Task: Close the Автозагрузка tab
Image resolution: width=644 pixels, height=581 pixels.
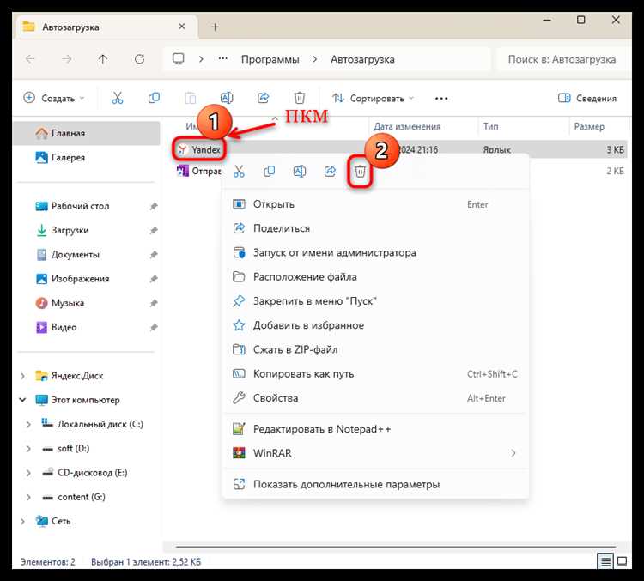Action: tap(182, 27)
